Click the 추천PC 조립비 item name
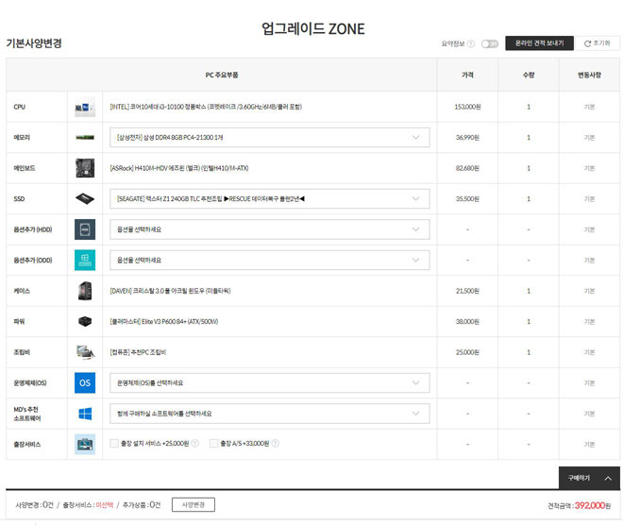 [x=138, y=352]
